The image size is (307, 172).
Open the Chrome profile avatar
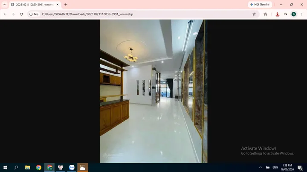click(294, 14)
